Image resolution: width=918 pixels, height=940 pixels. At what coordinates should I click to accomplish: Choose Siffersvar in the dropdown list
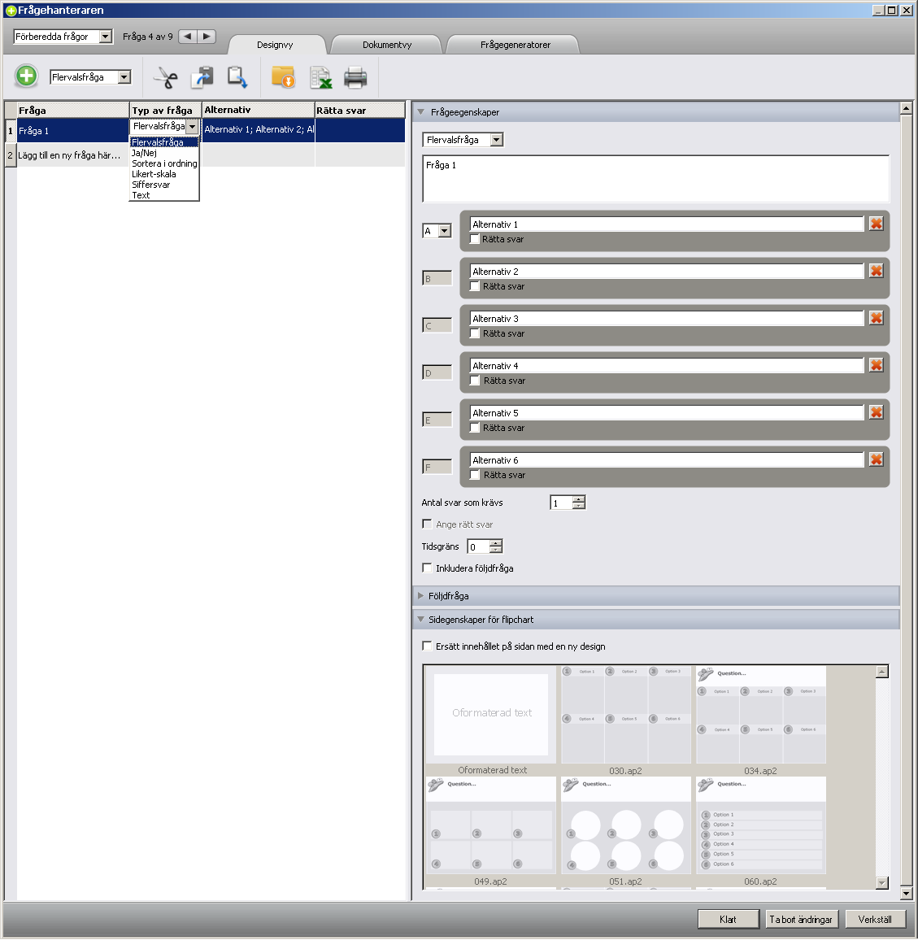tap(163, 185)
